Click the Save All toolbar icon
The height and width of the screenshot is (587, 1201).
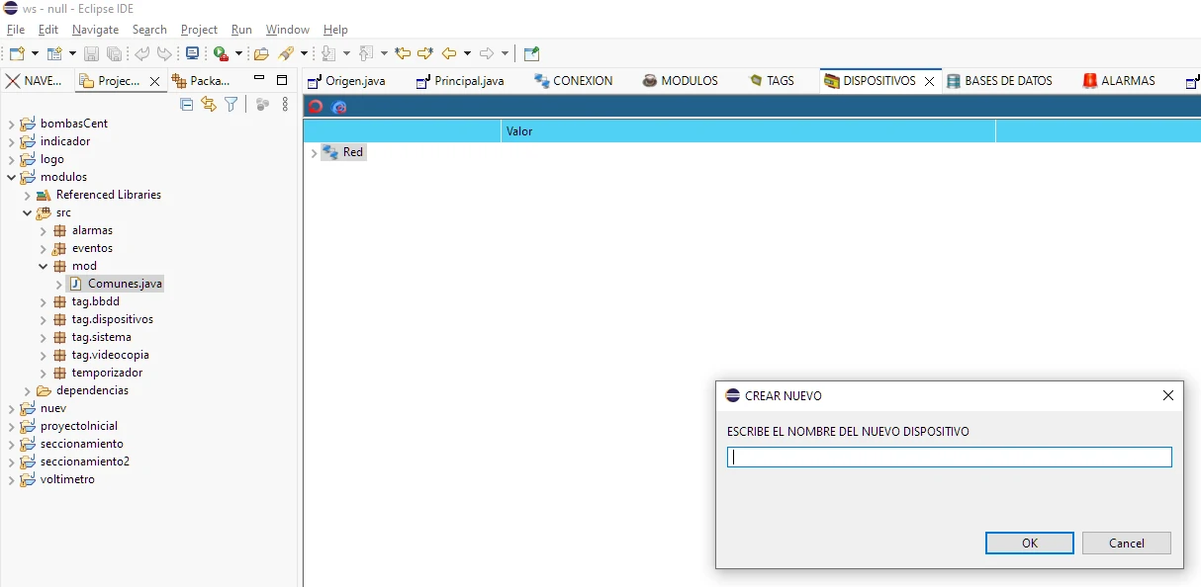pyautogui.click(x=114, y=53)
